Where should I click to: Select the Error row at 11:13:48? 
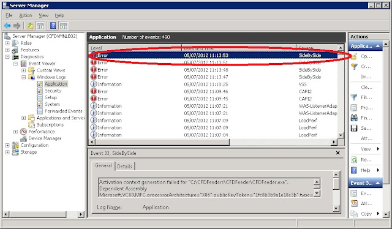coord(213,70)
